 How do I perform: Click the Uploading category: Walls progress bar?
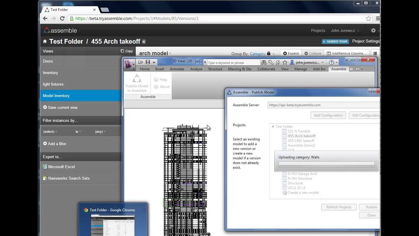click(x=326, y=165)
